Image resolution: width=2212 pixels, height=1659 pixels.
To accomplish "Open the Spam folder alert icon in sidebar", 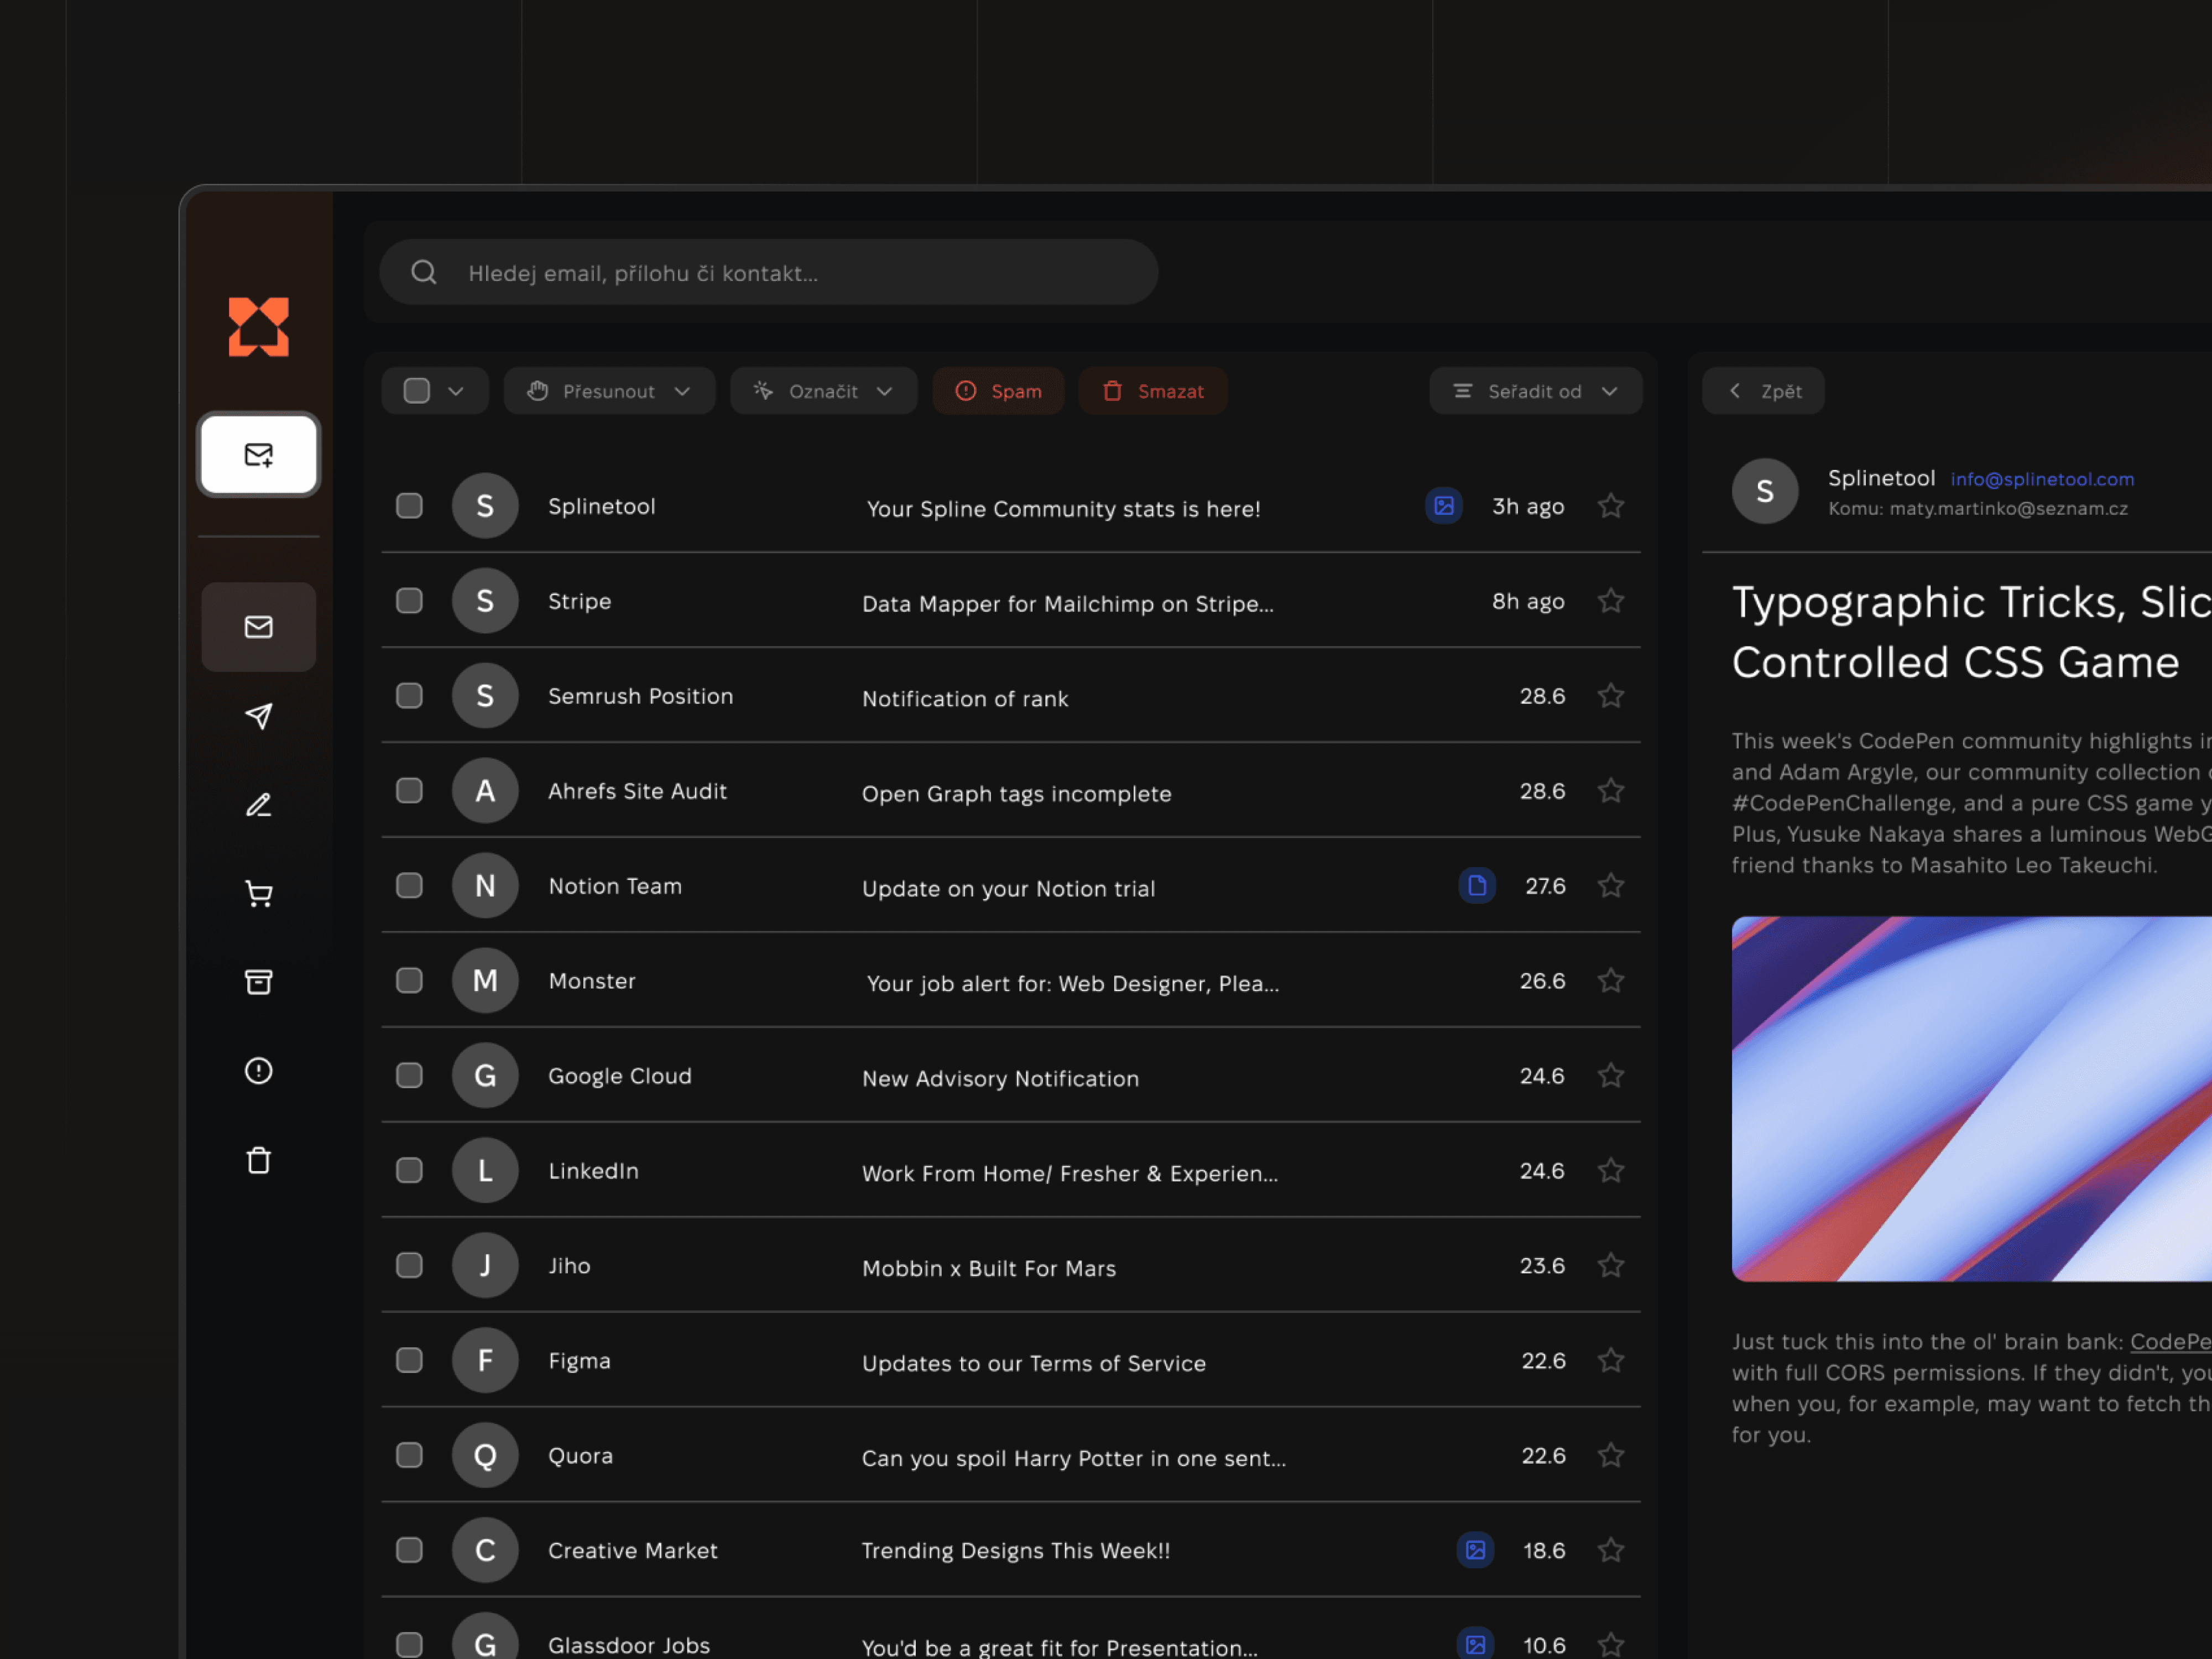I will (258, 1071).
